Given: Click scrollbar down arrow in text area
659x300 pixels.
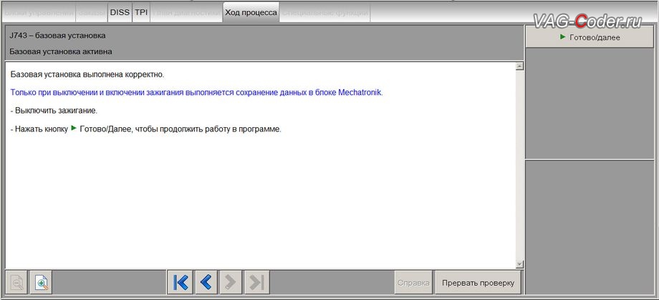Looking at the screenshot, I should point(519,264).
